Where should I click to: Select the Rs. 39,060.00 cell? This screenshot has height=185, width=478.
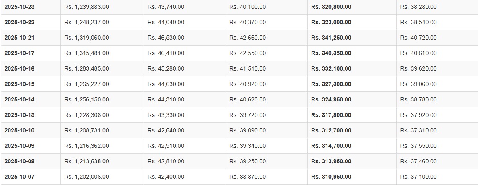[418, 84]
